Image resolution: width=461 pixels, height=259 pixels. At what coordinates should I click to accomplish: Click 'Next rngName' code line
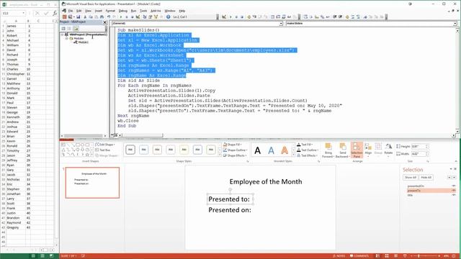pyautogui.click(x=133, y=116)
